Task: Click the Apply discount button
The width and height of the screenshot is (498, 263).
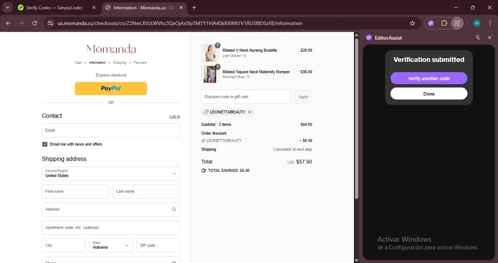Action: tap(303, 97)
